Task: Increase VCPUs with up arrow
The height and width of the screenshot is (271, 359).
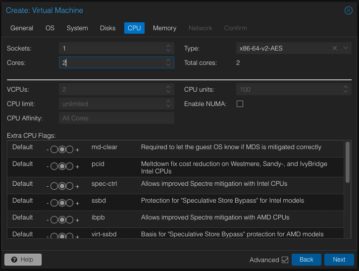Action: point(168,87)
